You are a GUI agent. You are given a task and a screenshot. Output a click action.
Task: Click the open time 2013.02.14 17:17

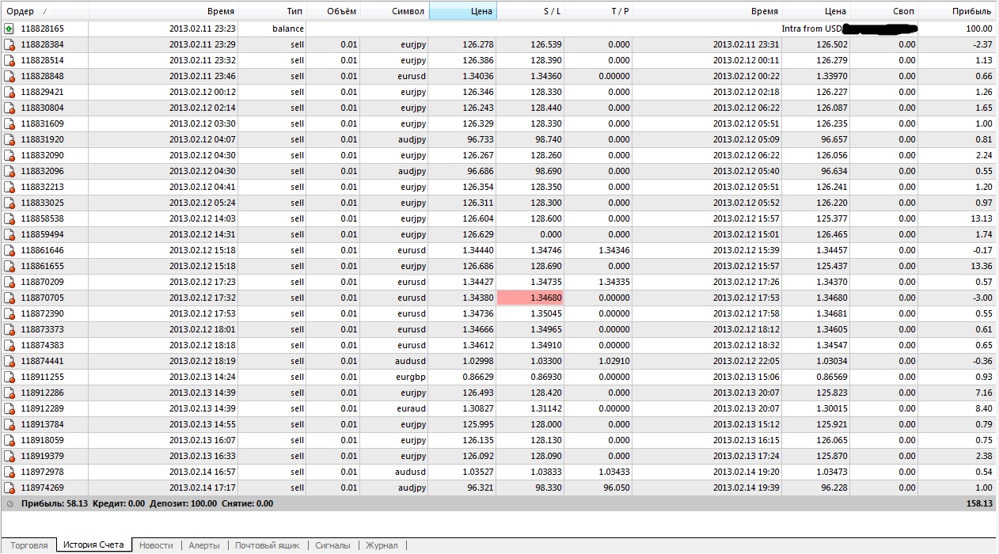click(x=202, y=488)
